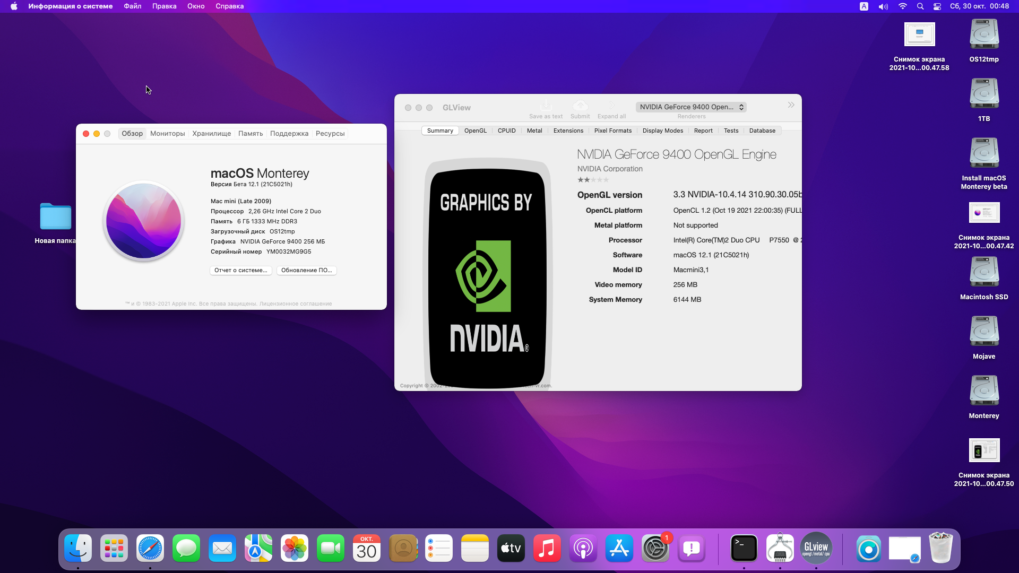Open GLView app in the Dock
The image size is (1019, 573).
pos(816,548)
